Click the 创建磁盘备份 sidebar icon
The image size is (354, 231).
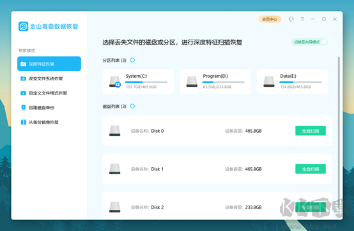pyautogui.click(x=23, y=107)
